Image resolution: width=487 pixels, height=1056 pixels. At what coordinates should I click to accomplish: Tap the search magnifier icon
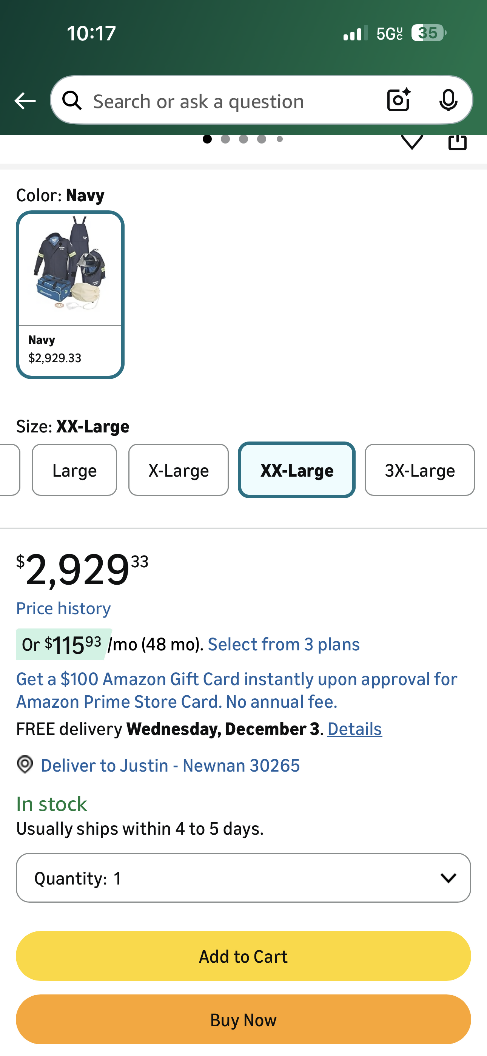(72, 101)
